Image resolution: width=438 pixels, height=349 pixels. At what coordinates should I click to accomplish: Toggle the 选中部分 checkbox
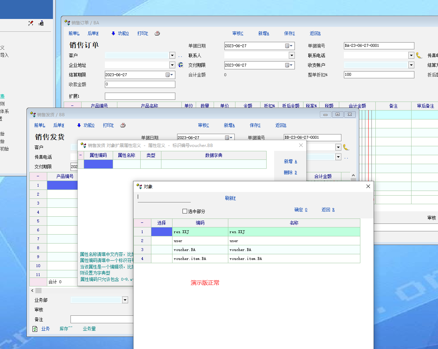(x=185, y=211)
